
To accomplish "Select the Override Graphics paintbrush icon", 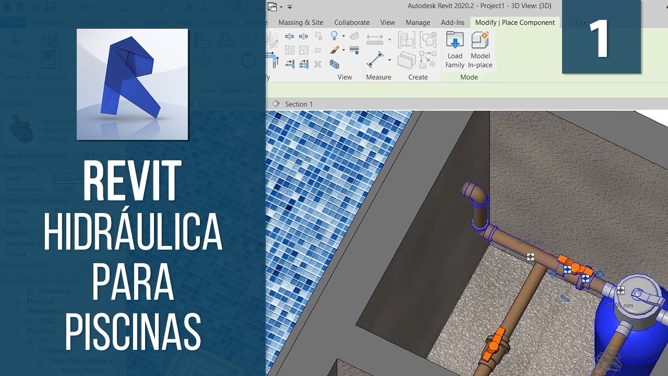I will (x=334, y=50).
